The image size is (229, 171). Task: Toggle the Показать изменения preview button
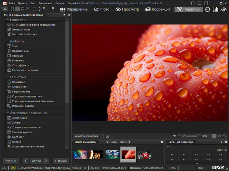click(86, 136)
